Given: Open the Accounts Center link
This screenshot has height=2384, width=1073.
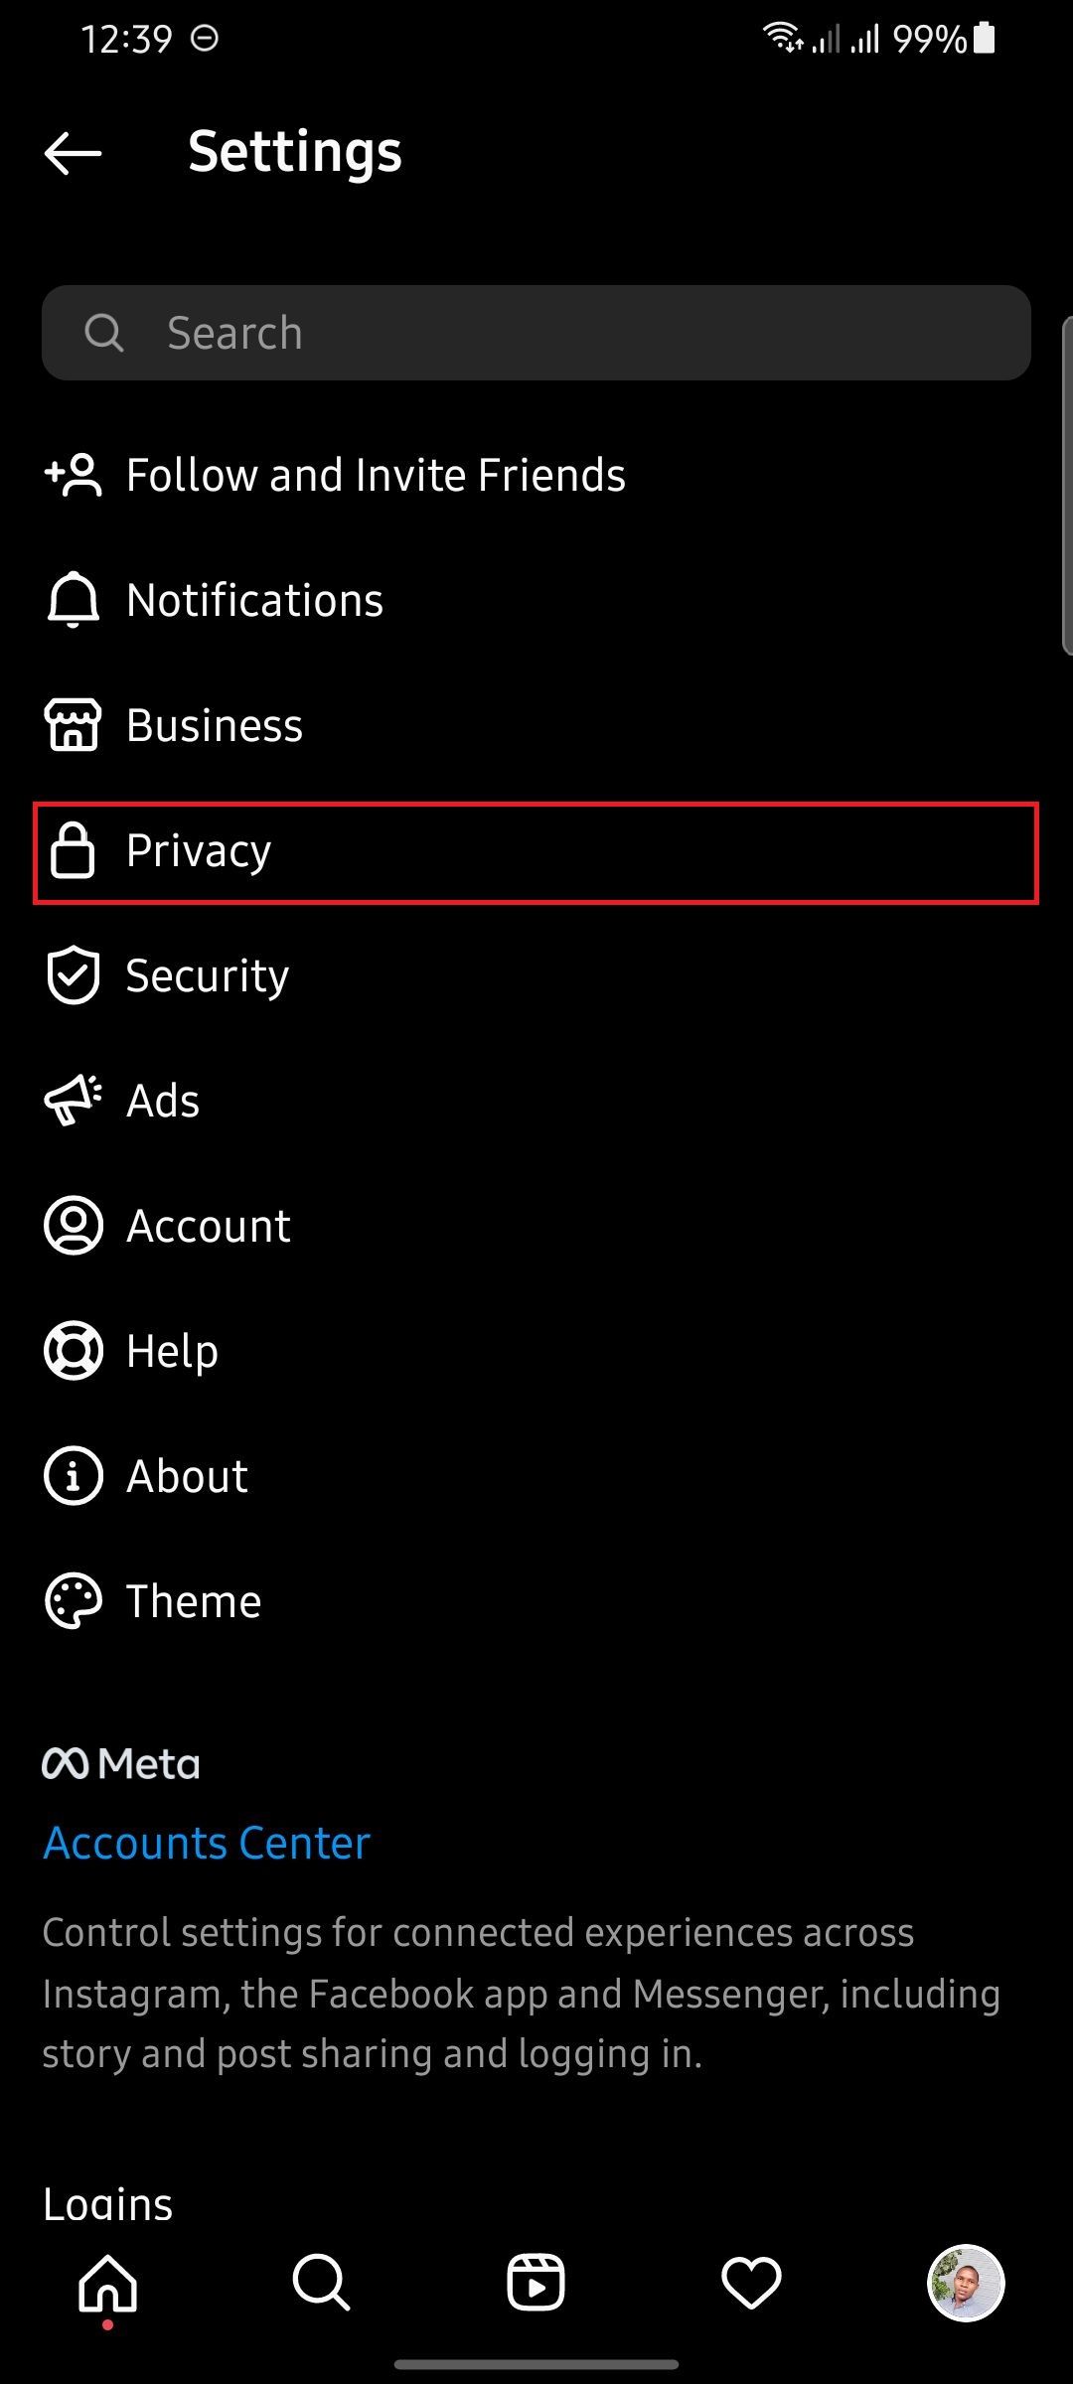Looking at the screenshot, I should 207,1844.
